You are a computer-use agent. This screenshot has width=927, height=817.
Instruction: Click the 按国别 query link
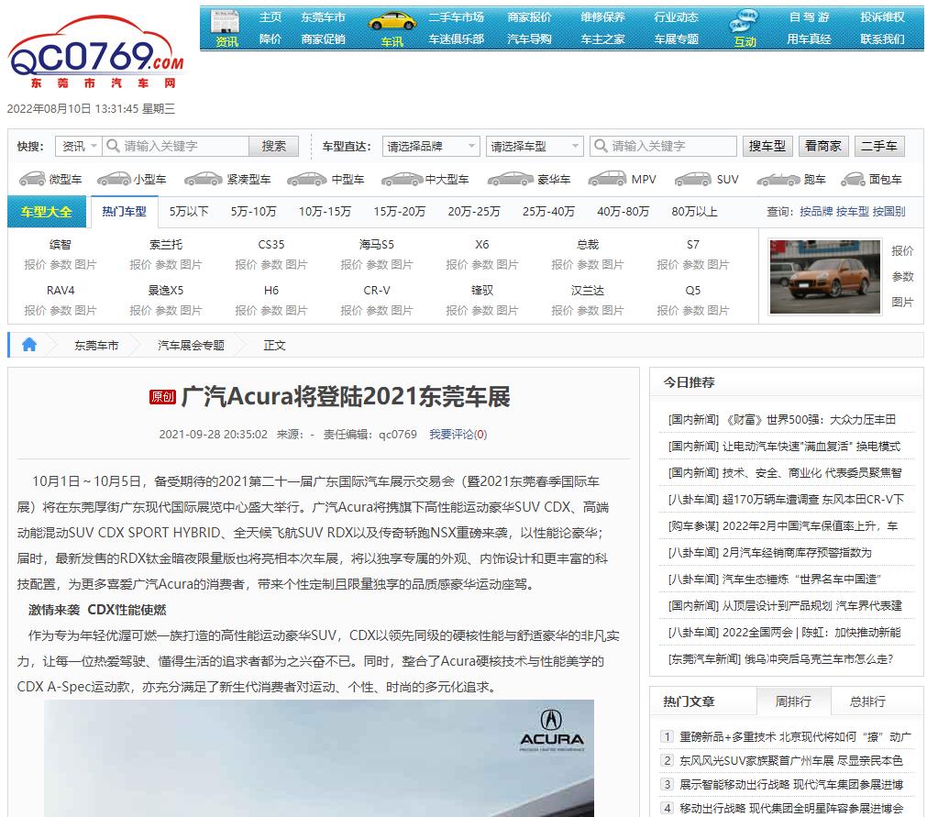[x=888, y=212]
